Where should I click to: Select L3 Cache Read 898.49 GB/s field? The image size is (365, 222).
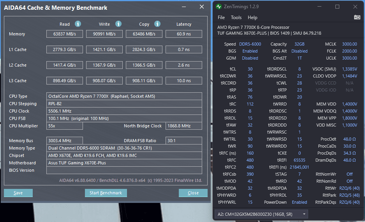pos(65,81)
